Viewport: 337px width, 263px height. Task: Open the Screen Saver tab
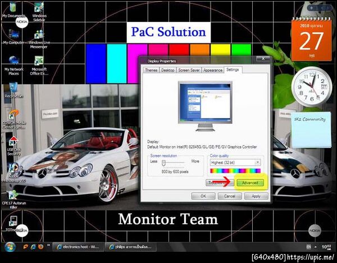189,70
